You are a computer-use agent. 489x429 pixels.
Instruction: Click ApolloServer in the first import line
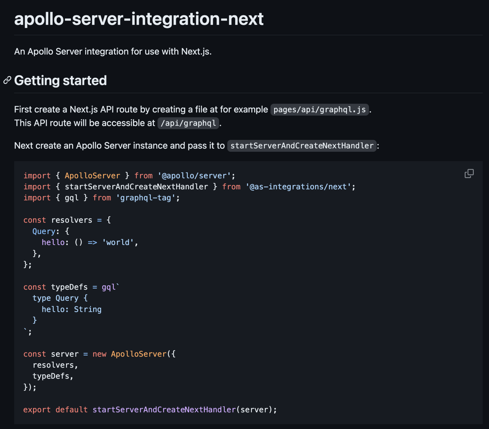pos(92,176)
